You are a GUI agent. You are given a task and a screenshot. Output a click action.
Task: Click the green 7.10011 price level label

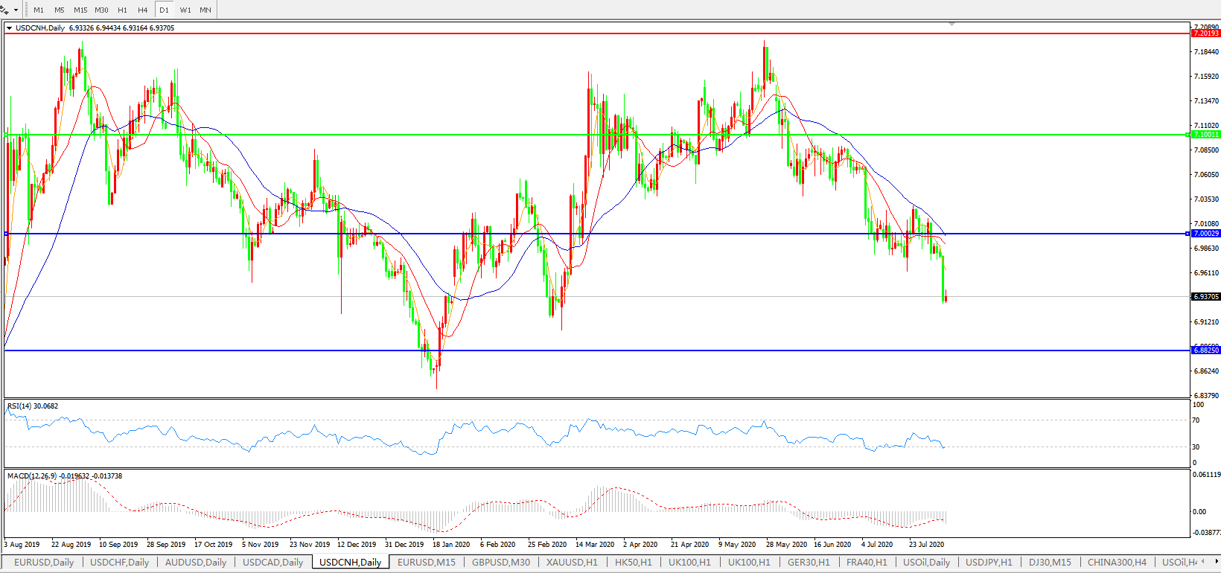1205,135
